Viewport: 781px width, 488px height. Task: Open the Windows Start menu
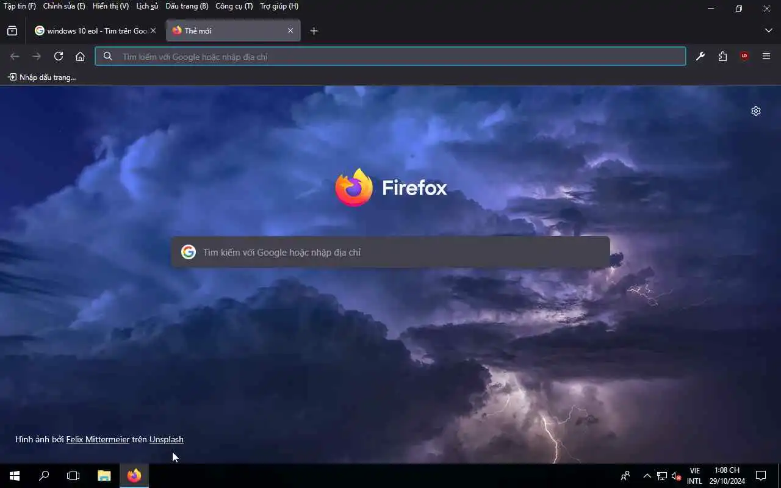[15, 476]
